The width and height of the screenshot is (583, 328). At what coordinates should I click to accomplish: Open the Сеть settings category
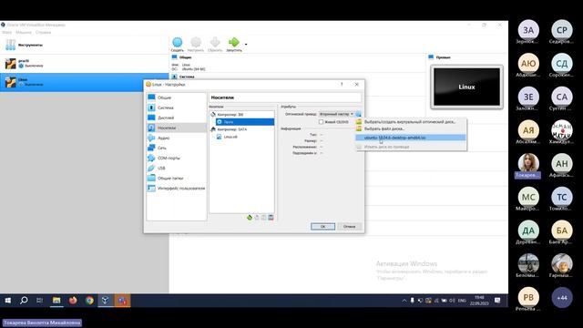pyautogui.click(x=177, y=148)
